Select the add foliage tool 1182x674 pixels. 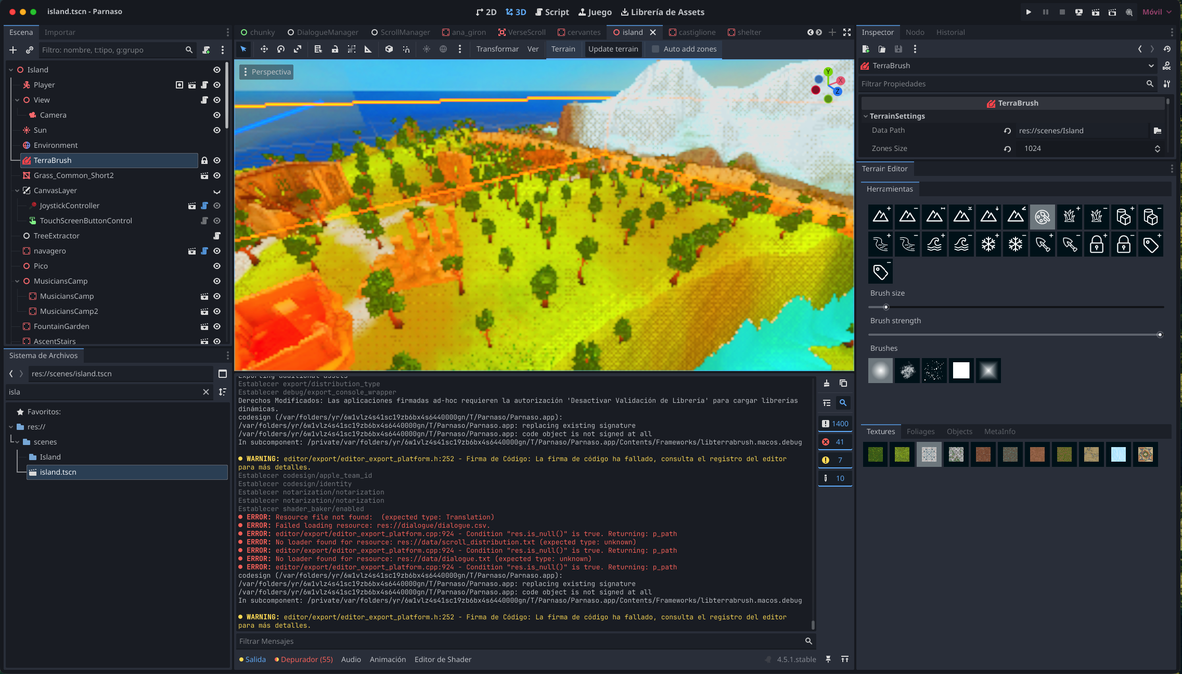tap(1070, 217)
